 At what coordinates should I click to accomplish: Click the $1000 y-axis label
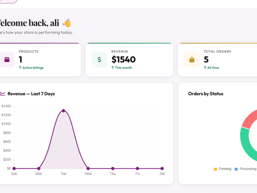[x=6, y=124]
